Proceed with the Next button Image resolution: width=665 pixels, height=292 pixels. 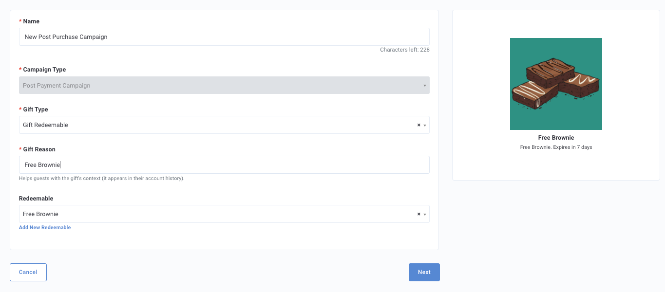(x=424, y=272)
